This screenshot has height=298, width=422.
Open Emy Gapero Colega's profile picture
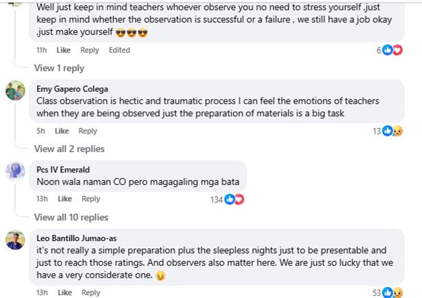click(15, 91)
